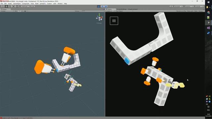Click the error message in the status bar
The image size is (212, 119).
click(17, 118)
